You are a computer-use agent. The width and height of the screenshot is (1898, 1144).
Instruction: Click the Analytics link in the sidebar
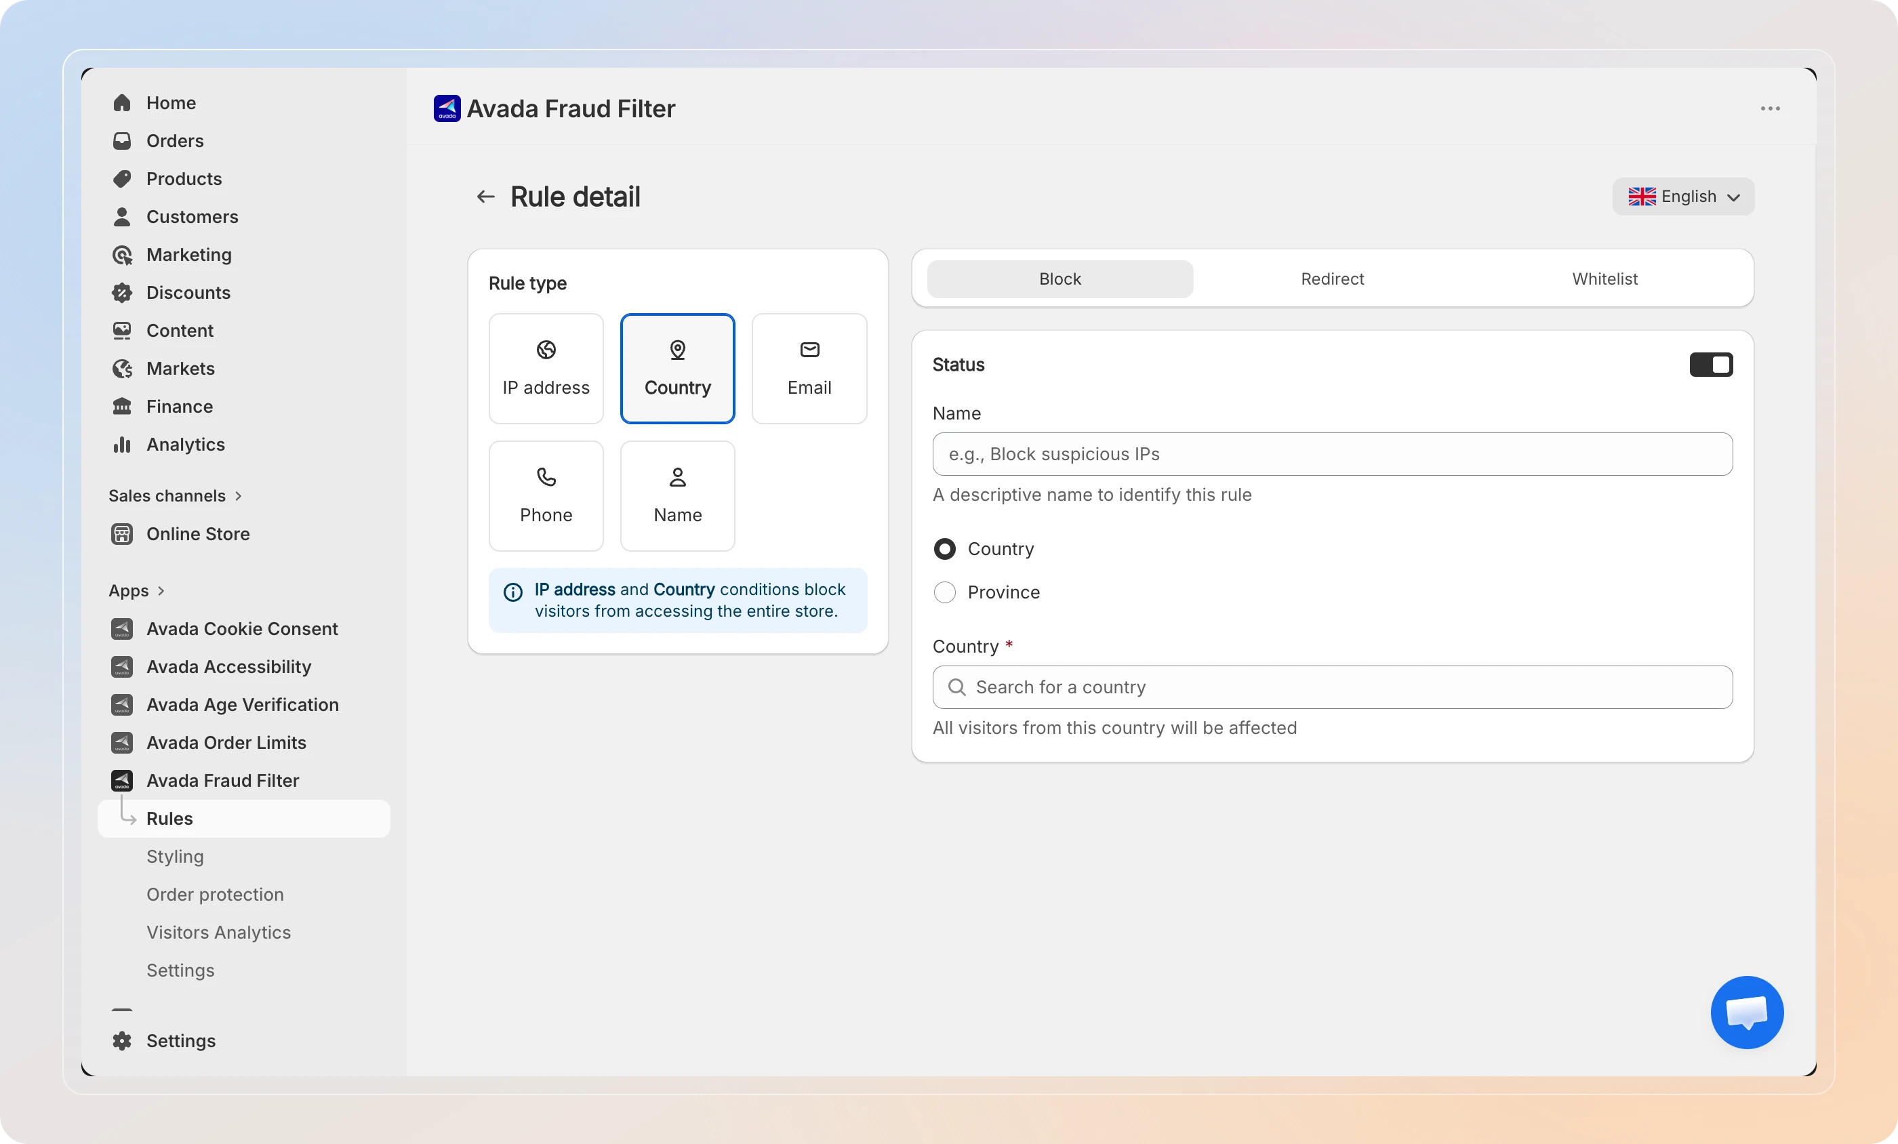[x=186, y=445]
